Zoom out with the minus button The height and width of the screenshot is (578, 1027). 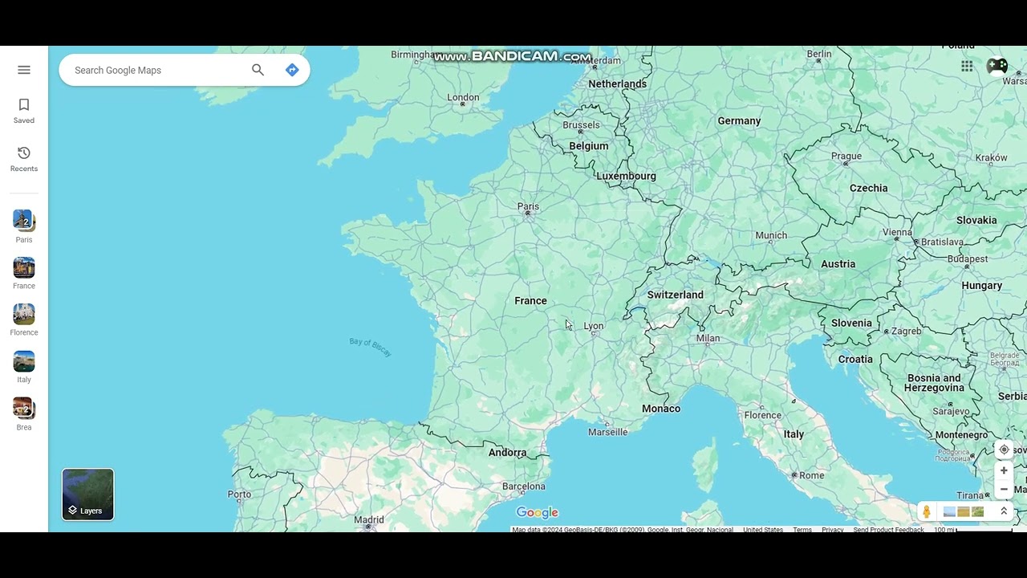point(1004,489)
